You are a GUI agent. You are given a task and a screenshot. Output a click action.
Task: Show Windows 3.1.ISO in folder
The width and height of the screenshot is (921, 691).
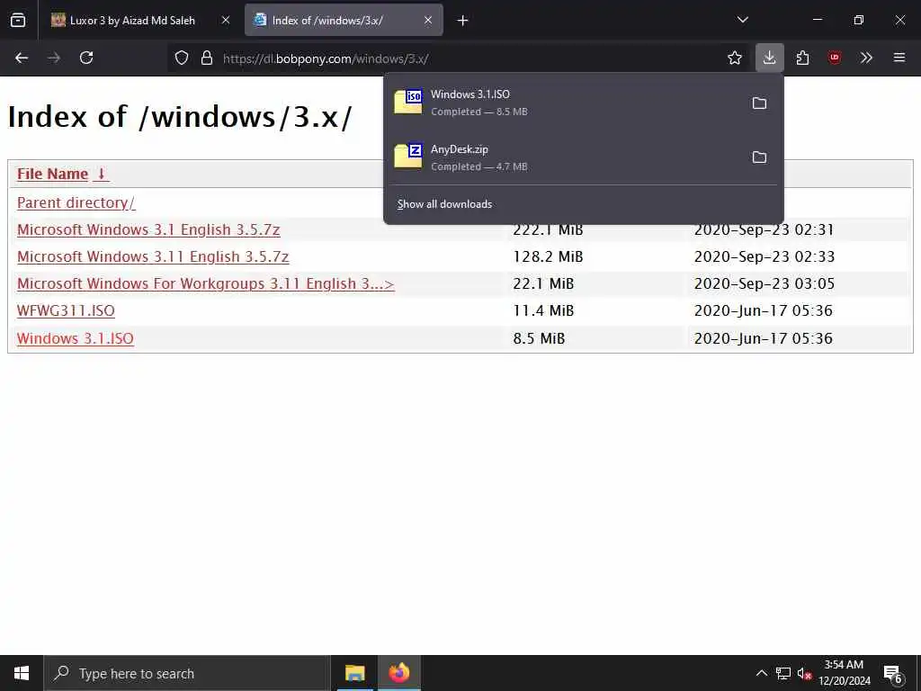(x=759, y=103)
